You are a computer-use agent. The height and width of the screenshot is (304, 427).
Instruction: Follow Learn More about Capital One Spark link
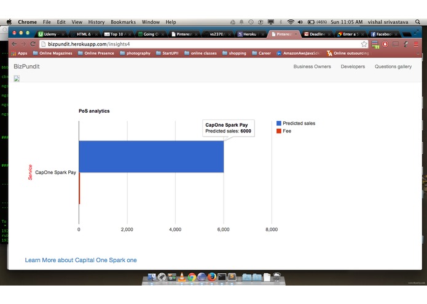click(80, 260)
